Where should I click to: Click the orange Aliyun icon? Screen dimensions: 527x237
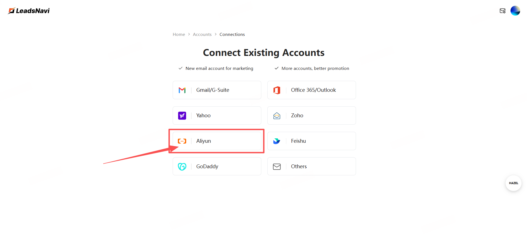pos(182,141)
